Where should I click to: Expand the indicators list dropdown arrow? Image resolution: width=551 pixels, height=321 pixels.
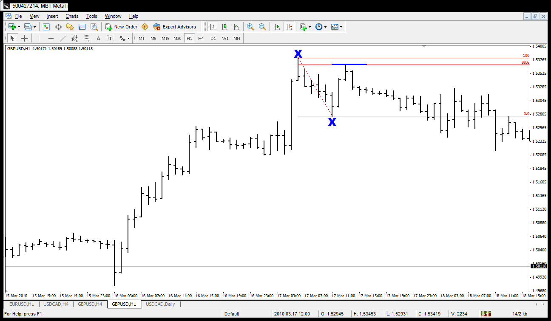pos(310,27)
